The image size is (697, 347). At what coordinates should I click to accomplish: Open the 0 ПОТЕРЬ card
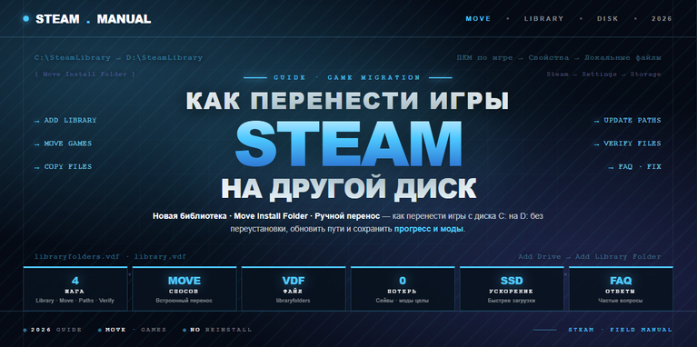[403, 289]
